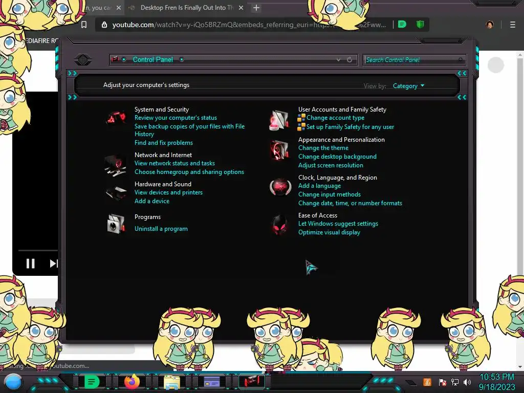Image resolution: width=524 pixels, height=393 pixels.
Task: Click the search magnifier in Control Panel
Action: tap(461, 60)
